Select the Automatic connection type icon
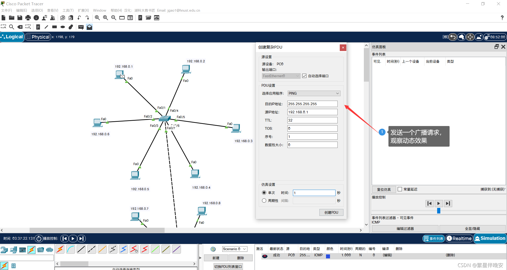The height and width of the screenshot is (270, 507). click(60, 249)
